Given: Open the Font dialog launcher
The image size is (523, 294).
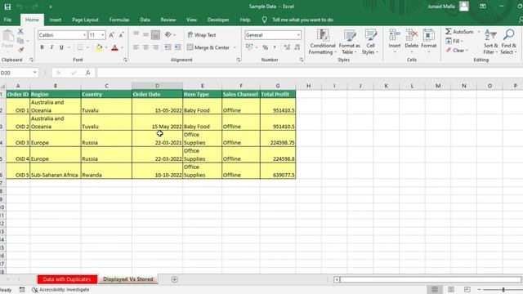Looking at the screenshot, I should (125, 60).
